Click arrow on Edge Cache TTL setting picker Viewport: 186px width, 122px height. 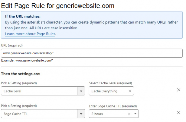coord(81,114)
